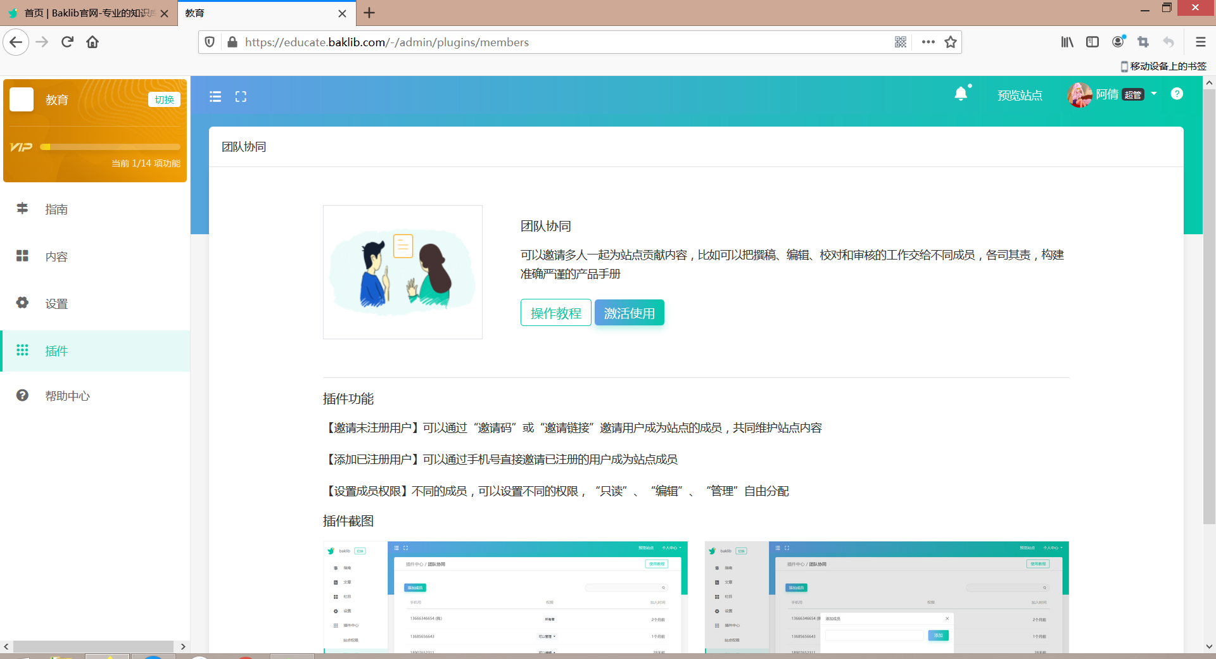Open page actions three-dot menu

(x=928, y=42)
